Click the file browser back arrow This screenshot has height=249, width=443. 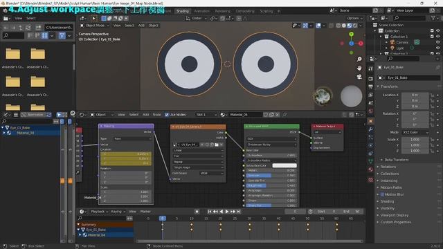6,28
